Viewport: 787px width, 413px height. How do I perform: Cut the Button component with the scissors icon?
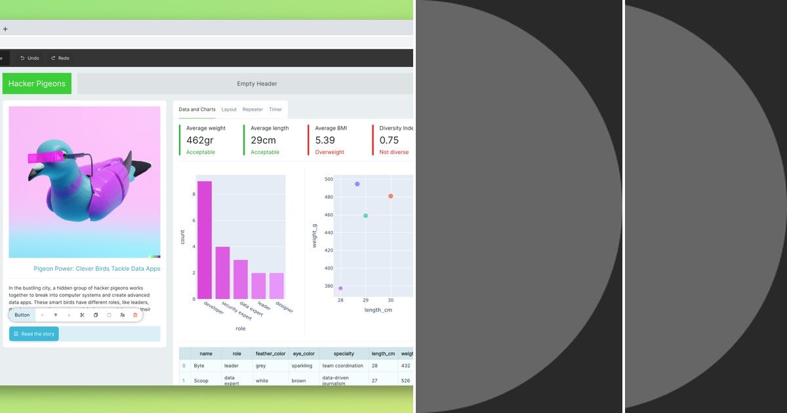pos(83,315)
